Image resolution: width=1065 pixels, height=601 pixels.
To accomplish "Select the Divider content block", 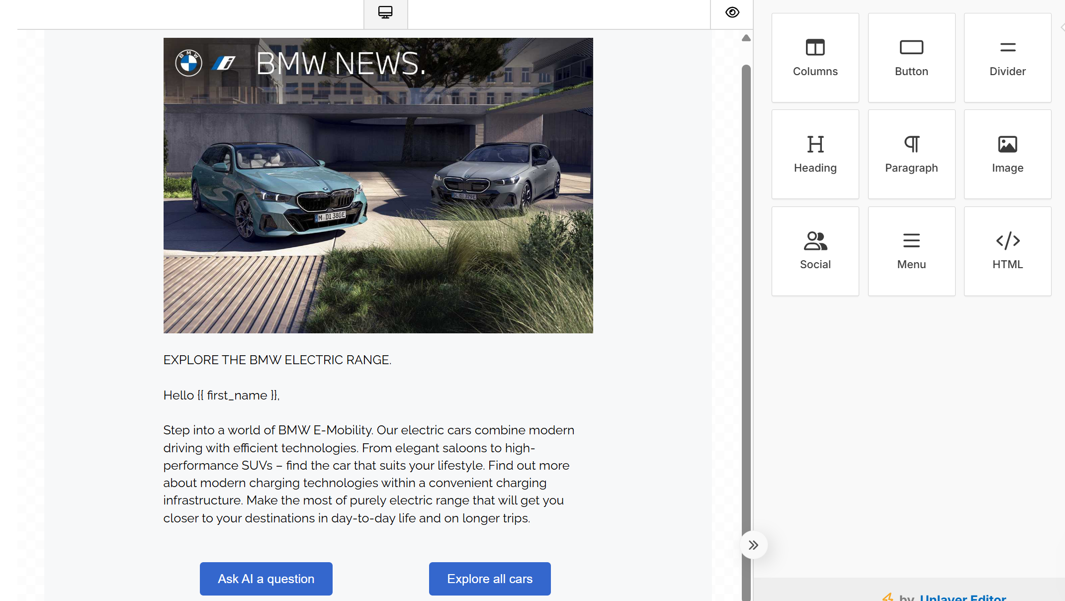I will pos(1007,58).
